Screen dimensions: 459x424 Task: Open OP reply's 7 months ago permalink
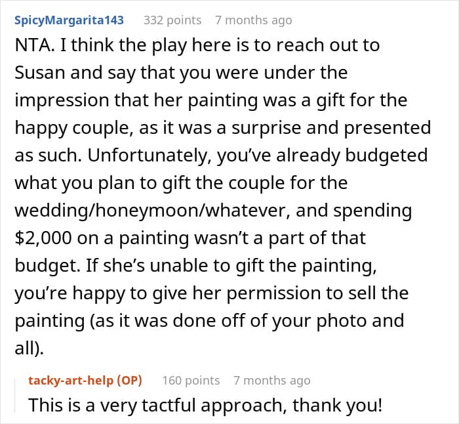(x=272, y=380)
